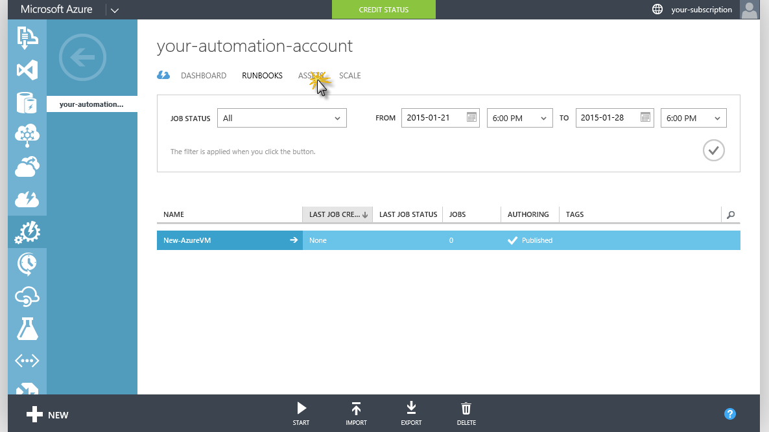Open the FROM time dropdown
Screen dimensions: 769x432
(520, 118)
